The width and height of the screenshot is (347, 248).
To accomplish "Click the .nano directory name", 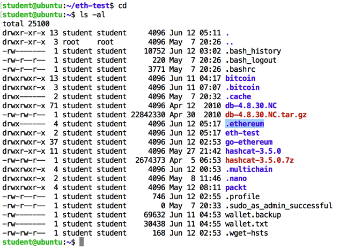I will [236, 178].
